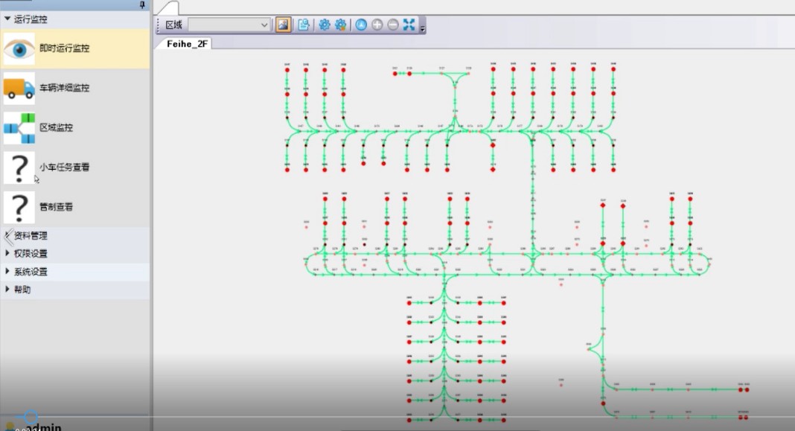Click the document export icon in toolbar

(304, 25)
